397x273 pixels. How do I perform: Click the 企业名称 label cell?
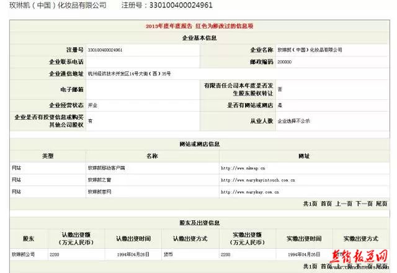(x=238, y=50)
